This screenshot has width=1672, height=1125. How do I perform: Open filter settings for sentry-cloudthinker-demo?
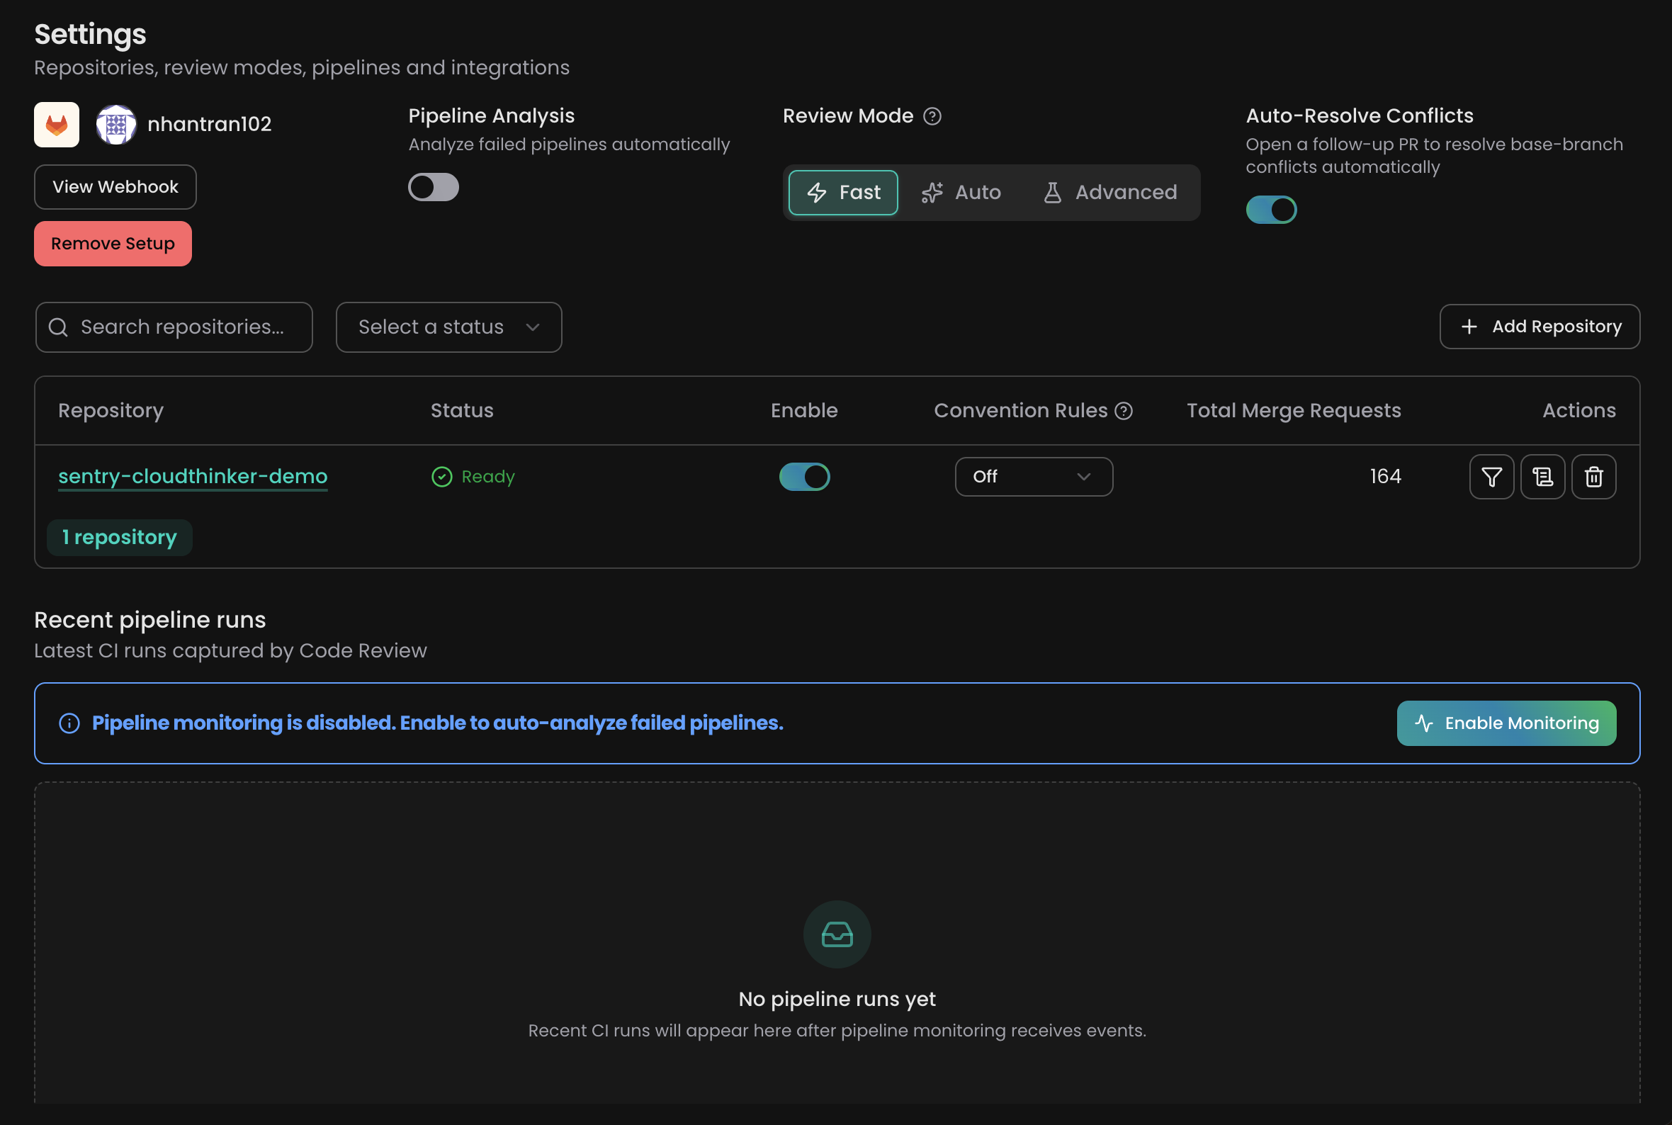point(1491,477)
